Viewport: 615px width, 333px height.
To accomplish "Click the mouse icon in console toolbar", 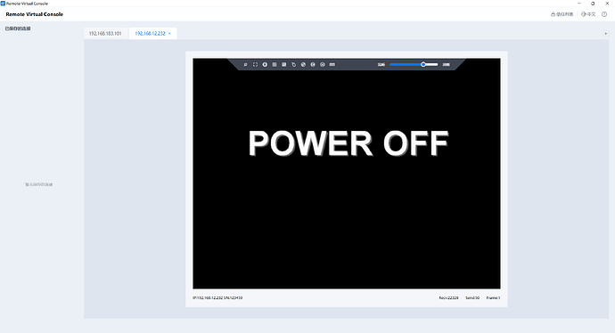I will click(294, 65).
